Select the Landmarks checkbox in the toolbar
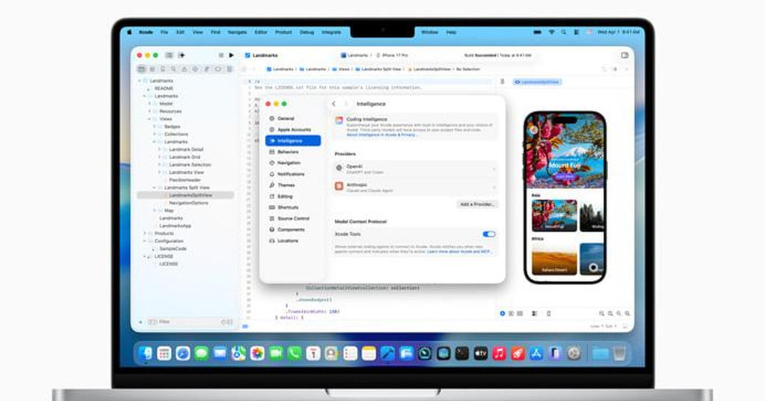 coord(247,55)
